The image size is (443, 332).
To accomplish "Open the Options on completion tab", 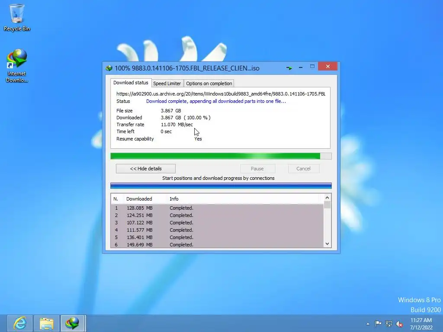I will pyautogui.click(x=209, y=83).
